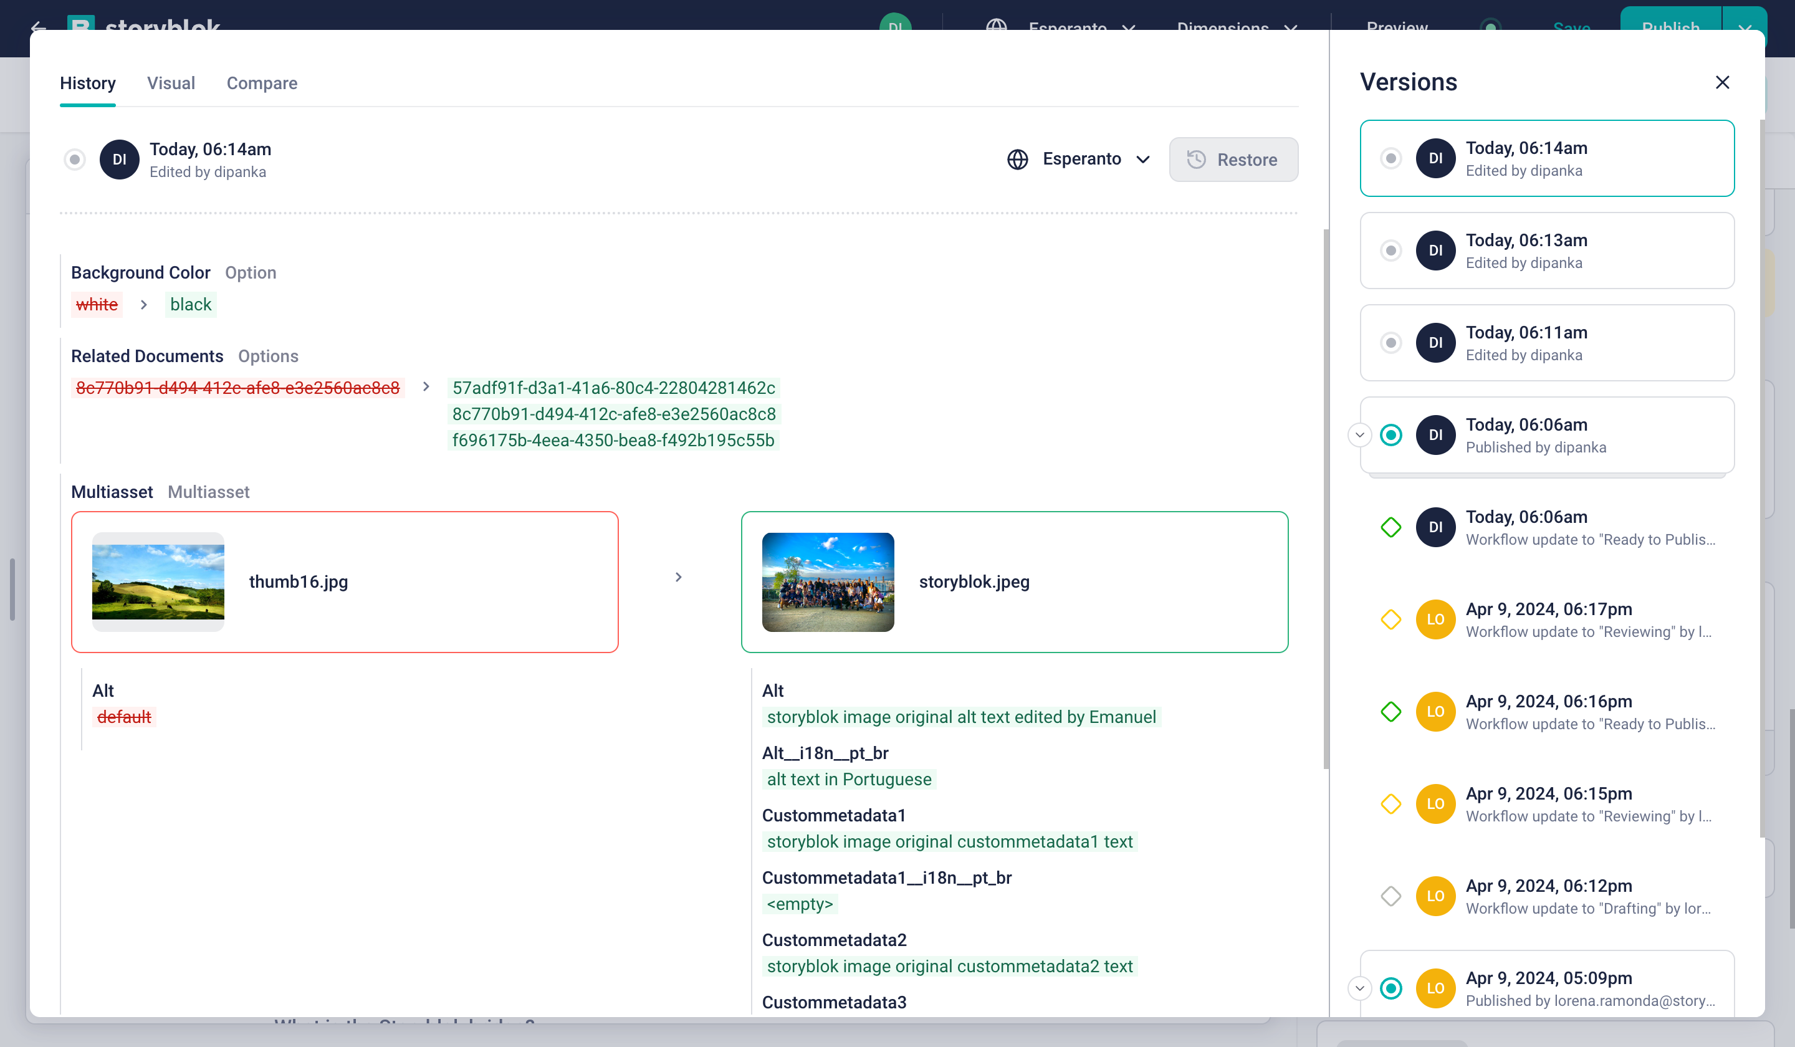Click the LO avatar at Apr 9 06:16pm
1795x1047 pixels.
1435,712
